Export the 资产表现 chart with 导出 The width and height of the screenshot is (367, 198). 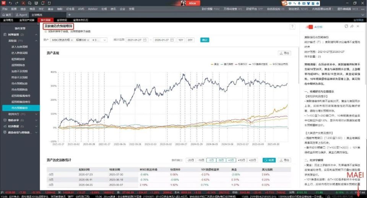pyautogui.click(x=284, y=53)
